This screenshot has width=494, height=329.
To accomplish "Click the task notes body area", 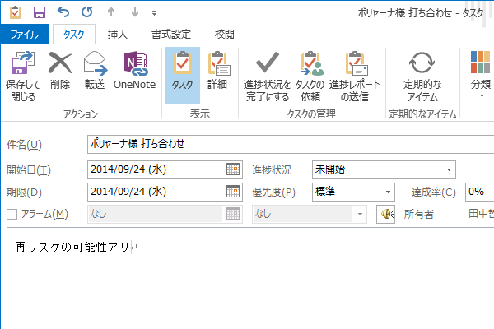I will [x=250, y=278].
